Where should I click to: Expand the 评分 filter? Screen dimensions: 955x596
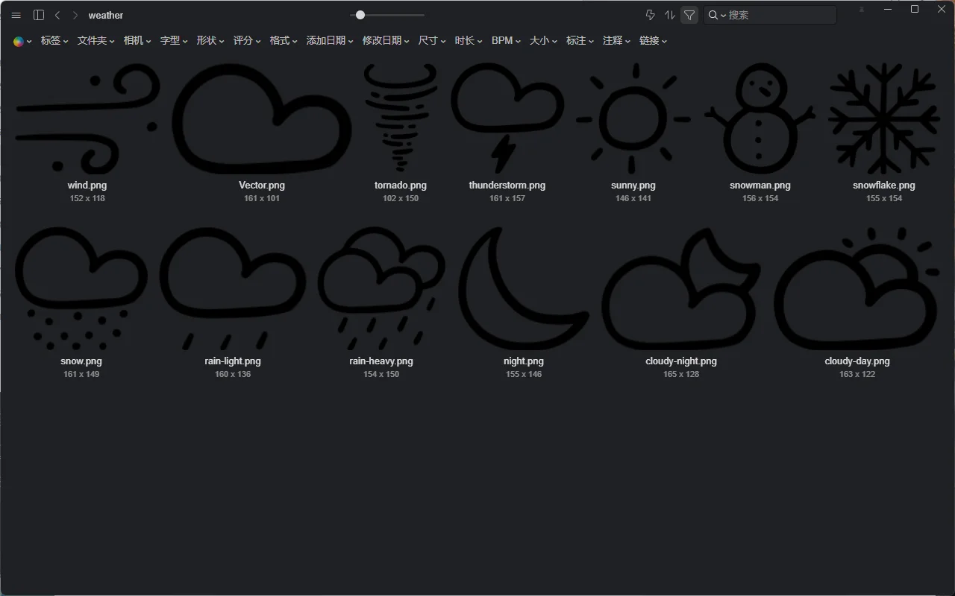click(x=247, y=41)
